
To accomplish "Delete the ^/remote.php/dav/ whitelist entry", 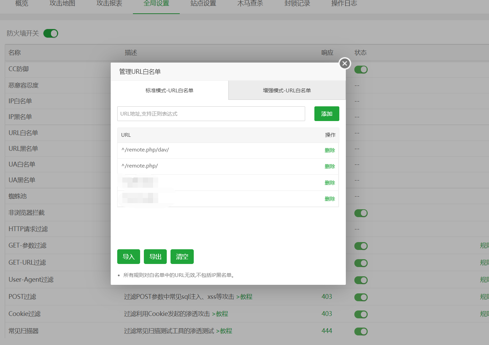I will click(329, 150).
